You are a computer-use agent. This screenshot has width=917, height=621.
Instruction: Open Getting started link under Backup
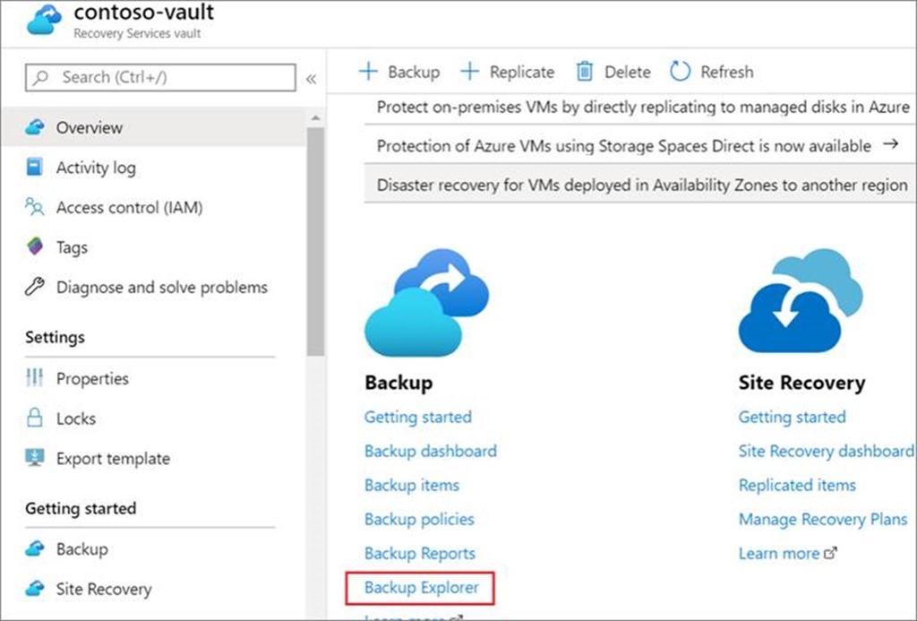coord(417,417)
